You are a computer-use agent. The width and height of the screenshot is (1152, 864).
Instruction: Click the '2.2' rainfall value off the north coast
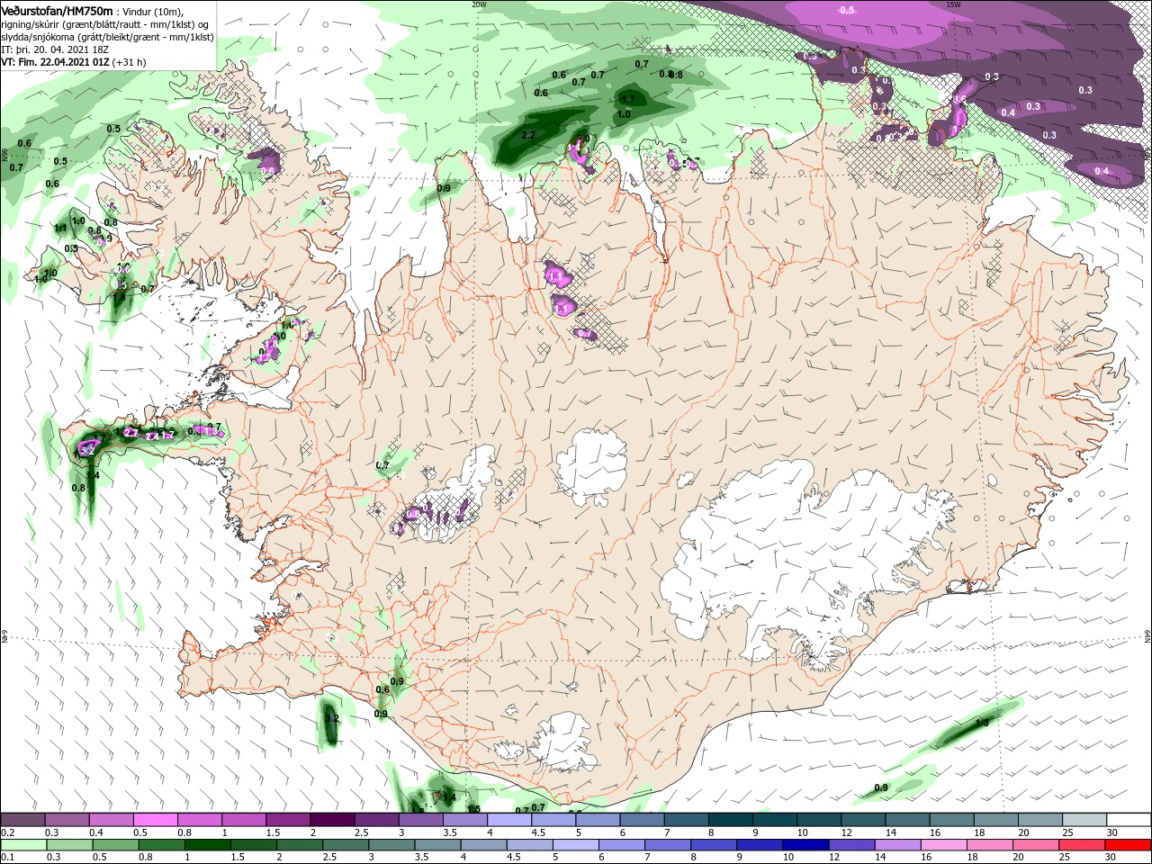coord(528,135)
